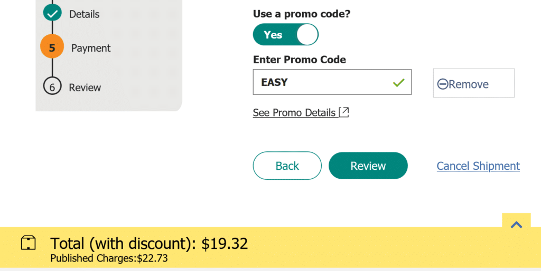This screenshot has width=541, height=271.
Task: Open the external link icon beside Promo Details
Action: tap(343, 112)
